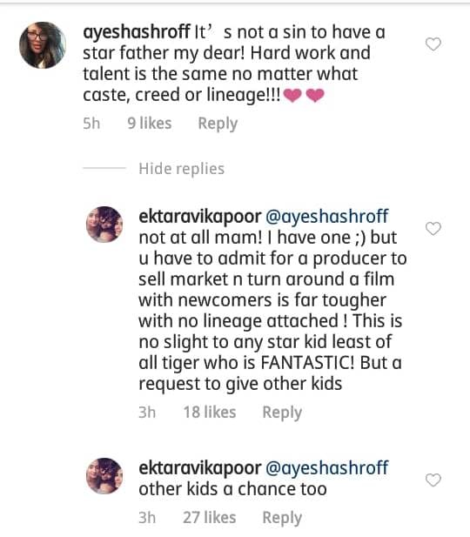Tap @ayeshashroff mention in last reply
This screenshot has width=470, height=537.
click(326, 468)
